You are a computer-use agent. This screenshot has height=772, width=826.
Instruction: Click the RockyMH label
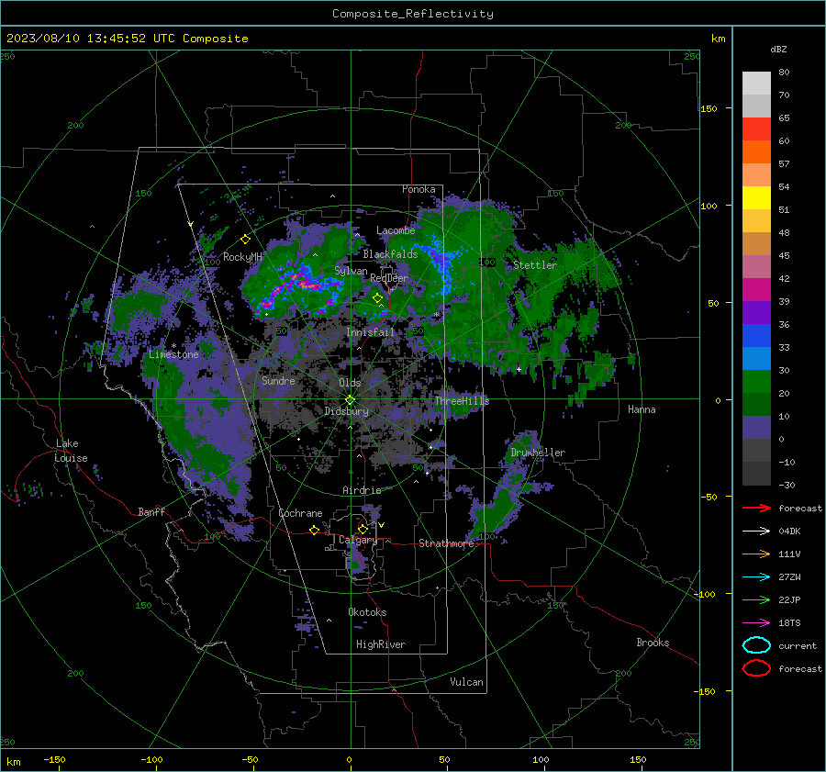(242, 257)
